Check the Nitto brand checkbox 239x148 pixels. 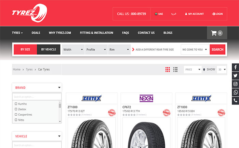coord(16,120)
